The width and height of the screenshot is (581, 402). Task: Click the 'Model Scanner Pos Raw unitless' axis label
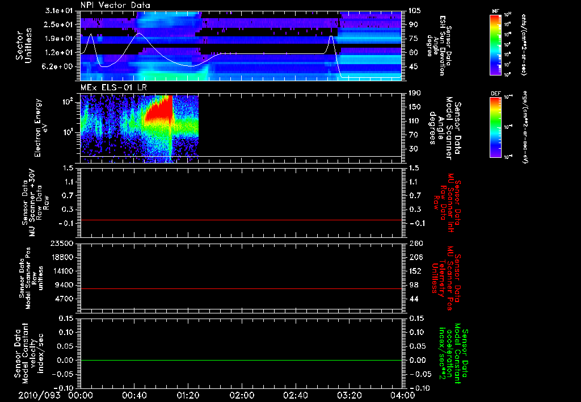click(32, 278)
